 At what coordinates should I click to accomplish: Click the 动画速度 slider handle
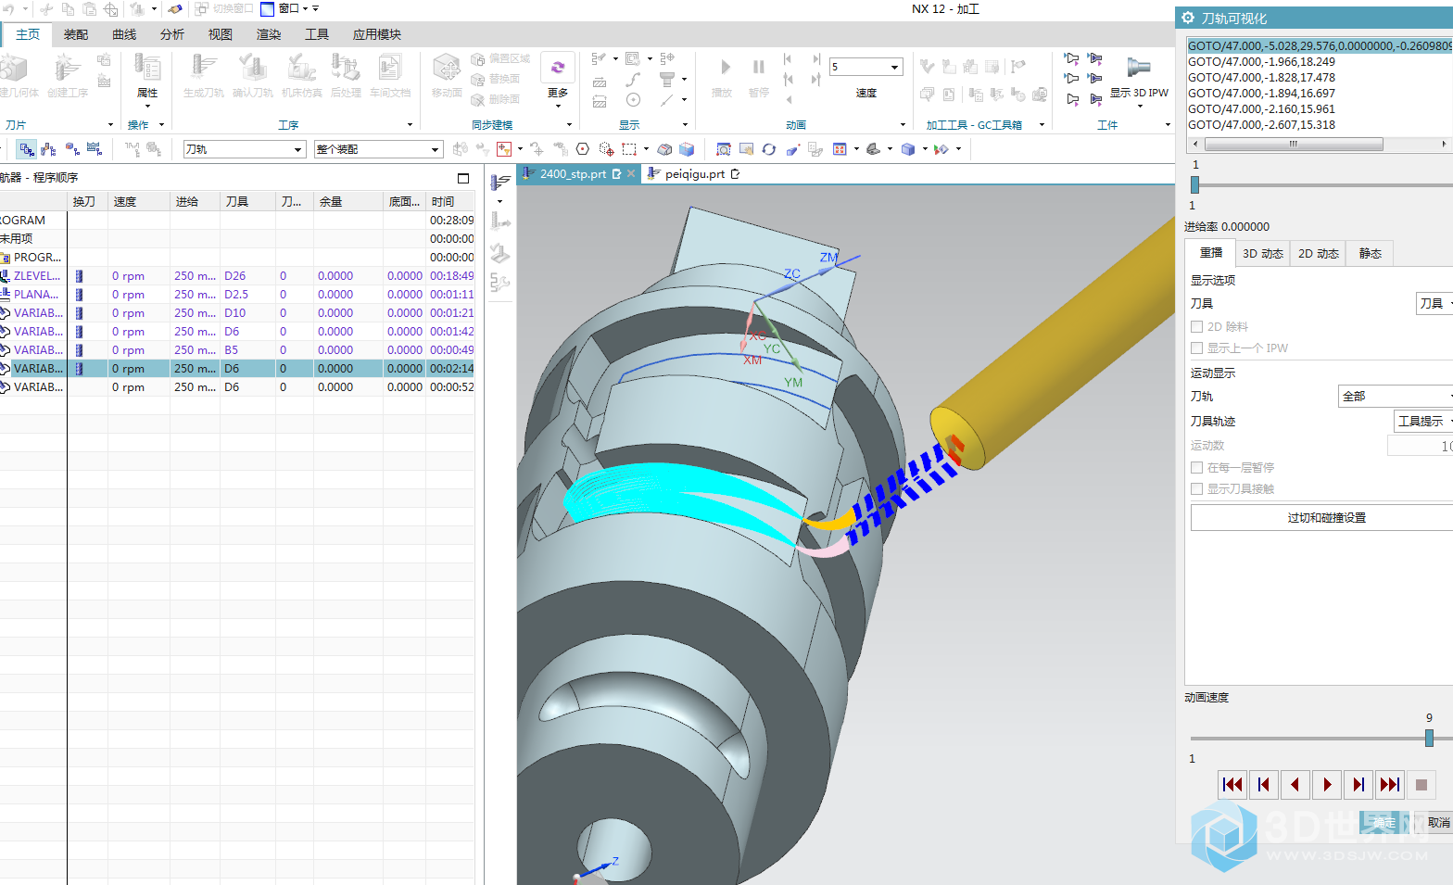pos(1429,738)
